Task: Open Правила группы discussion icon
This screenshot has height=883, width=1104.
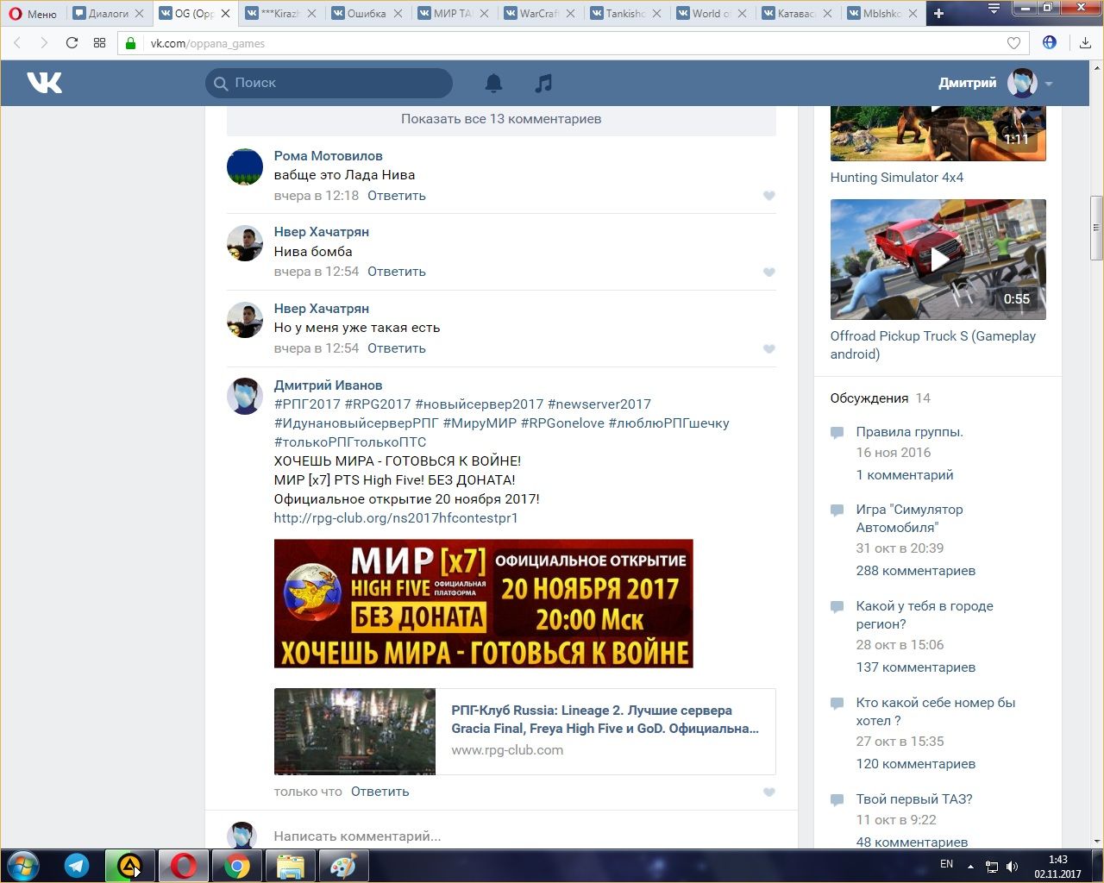Action: click(837, 432)
